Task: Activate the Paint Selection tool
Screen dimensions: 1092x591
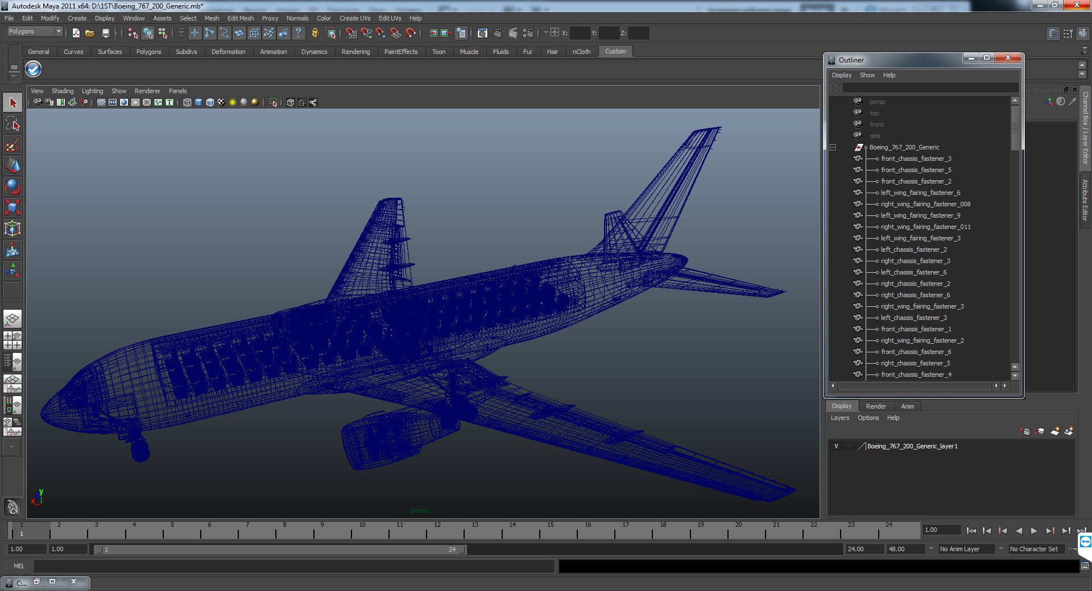Action: 13,145
